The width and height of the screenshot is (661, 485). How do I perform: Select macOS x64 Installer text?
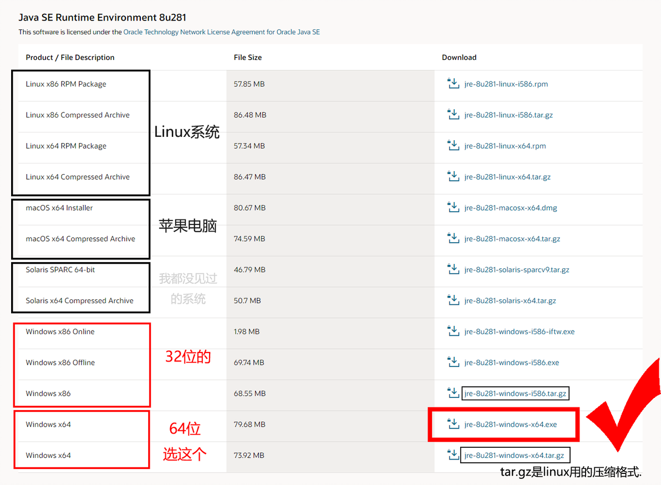tap(59, 208)
